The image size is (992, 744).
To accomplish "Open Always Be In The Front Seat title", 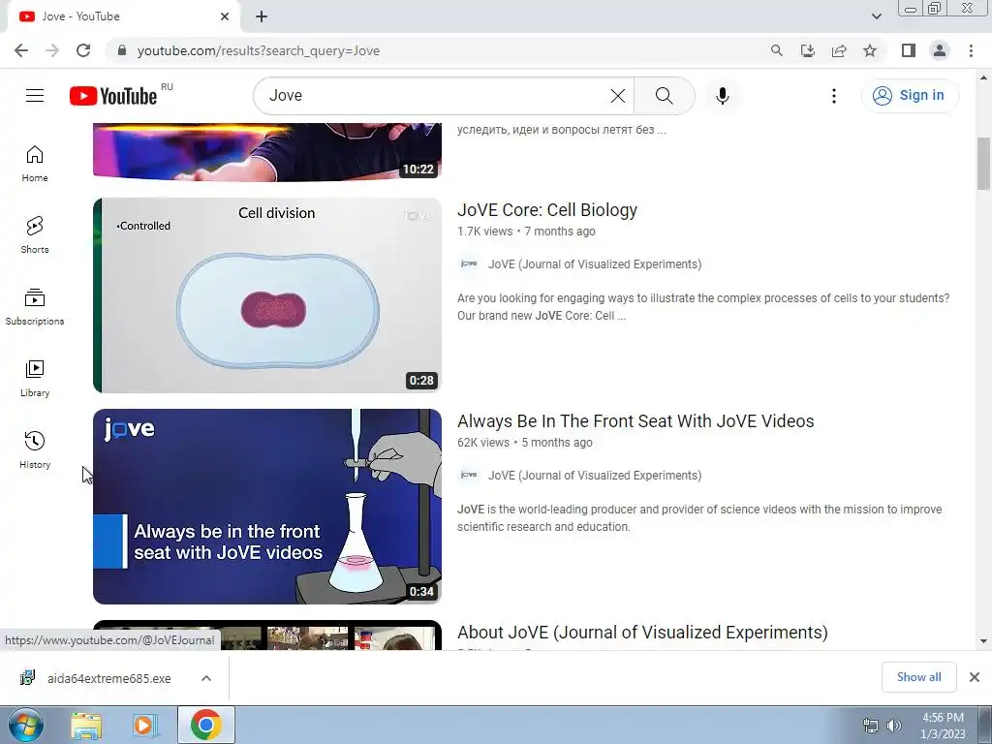I will pos(635,421).
